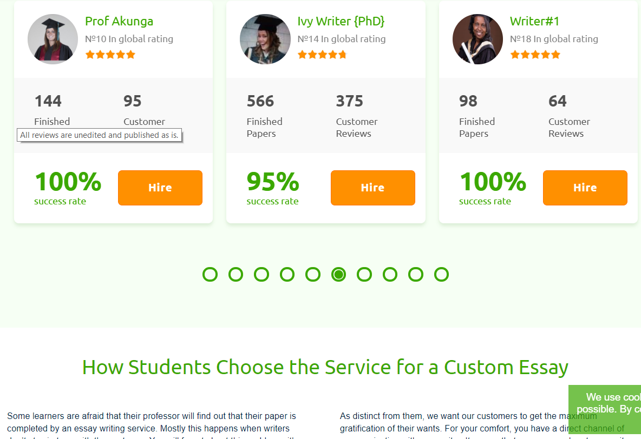Jump to the seventh carousel dot
Viewport: 641px width, 439px height.
point(364,275)
